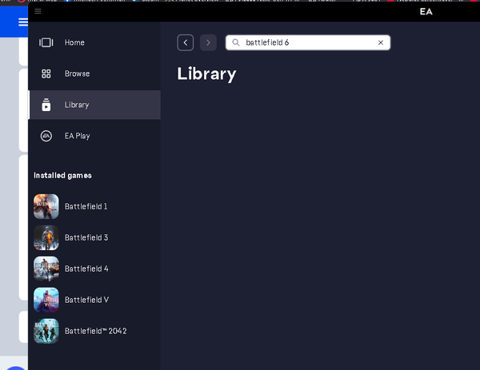The height and width of the screenshot is (370, 480).
Task: Select Battlefield V from installed games
Action: point(86,300)
